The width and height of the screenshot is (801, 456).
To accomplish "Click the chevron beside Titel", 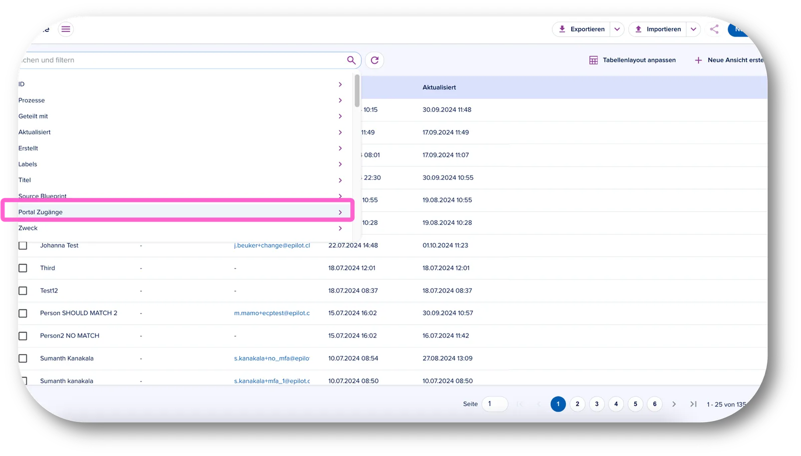I will click(x=340, y=180).
